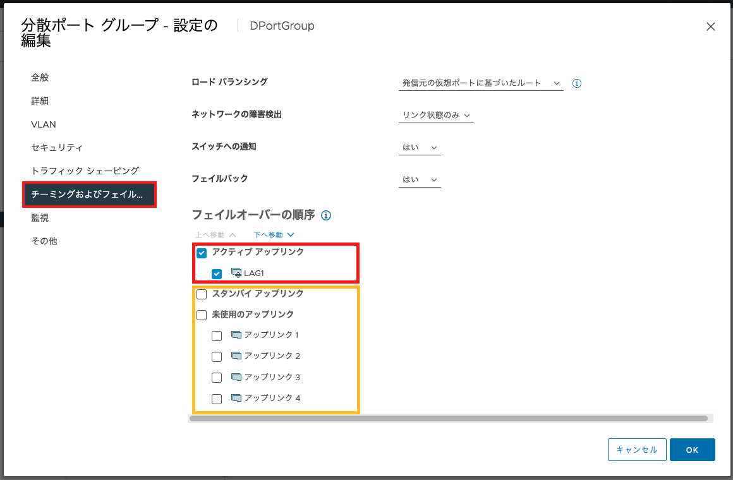
Task: Click the info icon next to フェイルオーバーの順序
Action: coord(325,215)
